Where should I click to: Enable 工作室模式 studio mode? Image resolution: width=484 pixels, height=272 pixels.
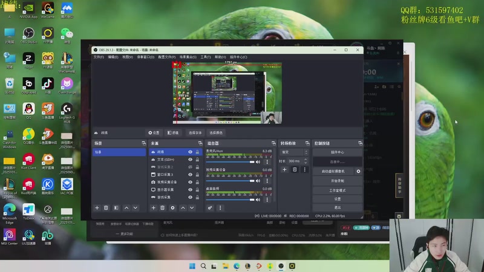click(338, 190)
